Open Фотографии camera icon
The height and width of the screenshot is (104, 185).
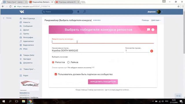coord(21,37)
